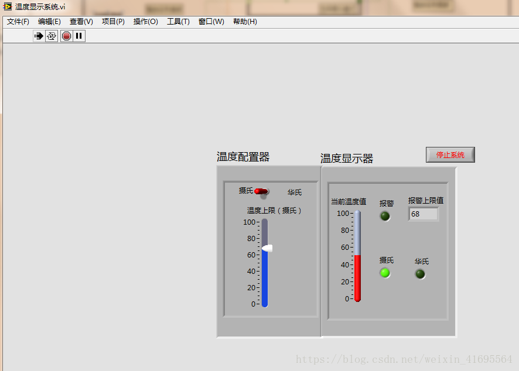Viewport: 519px width, 371px height.
Task: Click the 温度配置器 heading text
Action: (243, 157)
